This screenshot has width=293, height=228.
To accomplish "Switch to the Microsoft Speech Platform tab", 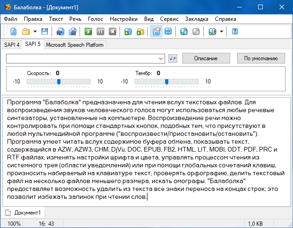I will pyautogui.click(x=75, y=45).
